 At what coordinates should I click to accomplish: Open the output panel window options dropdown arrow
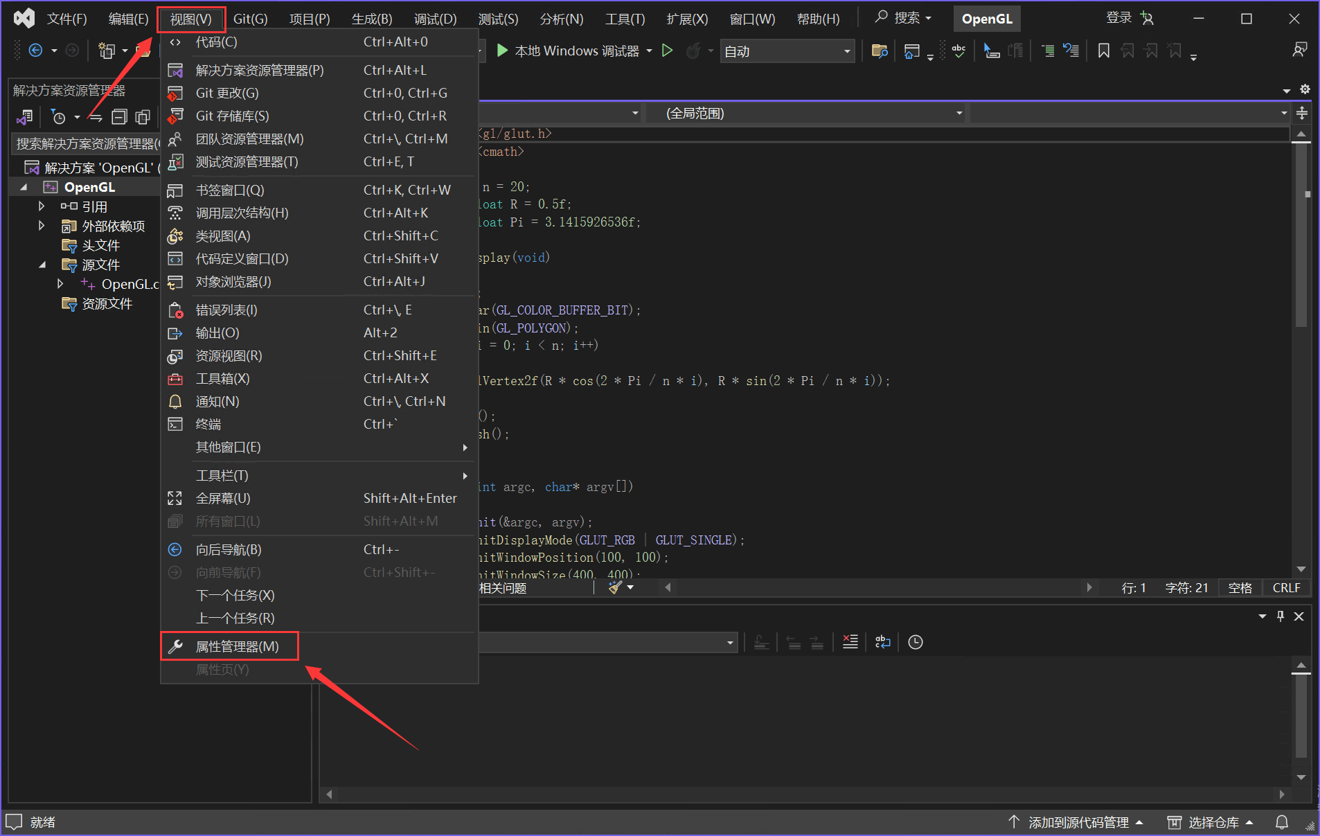pyautogui.click(x=1263, y=616)
